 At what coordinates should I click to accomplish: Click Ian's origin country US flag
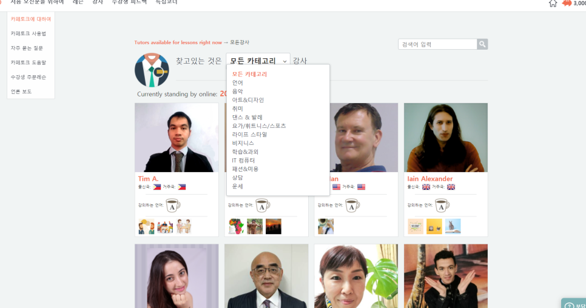tap(336, 187)
